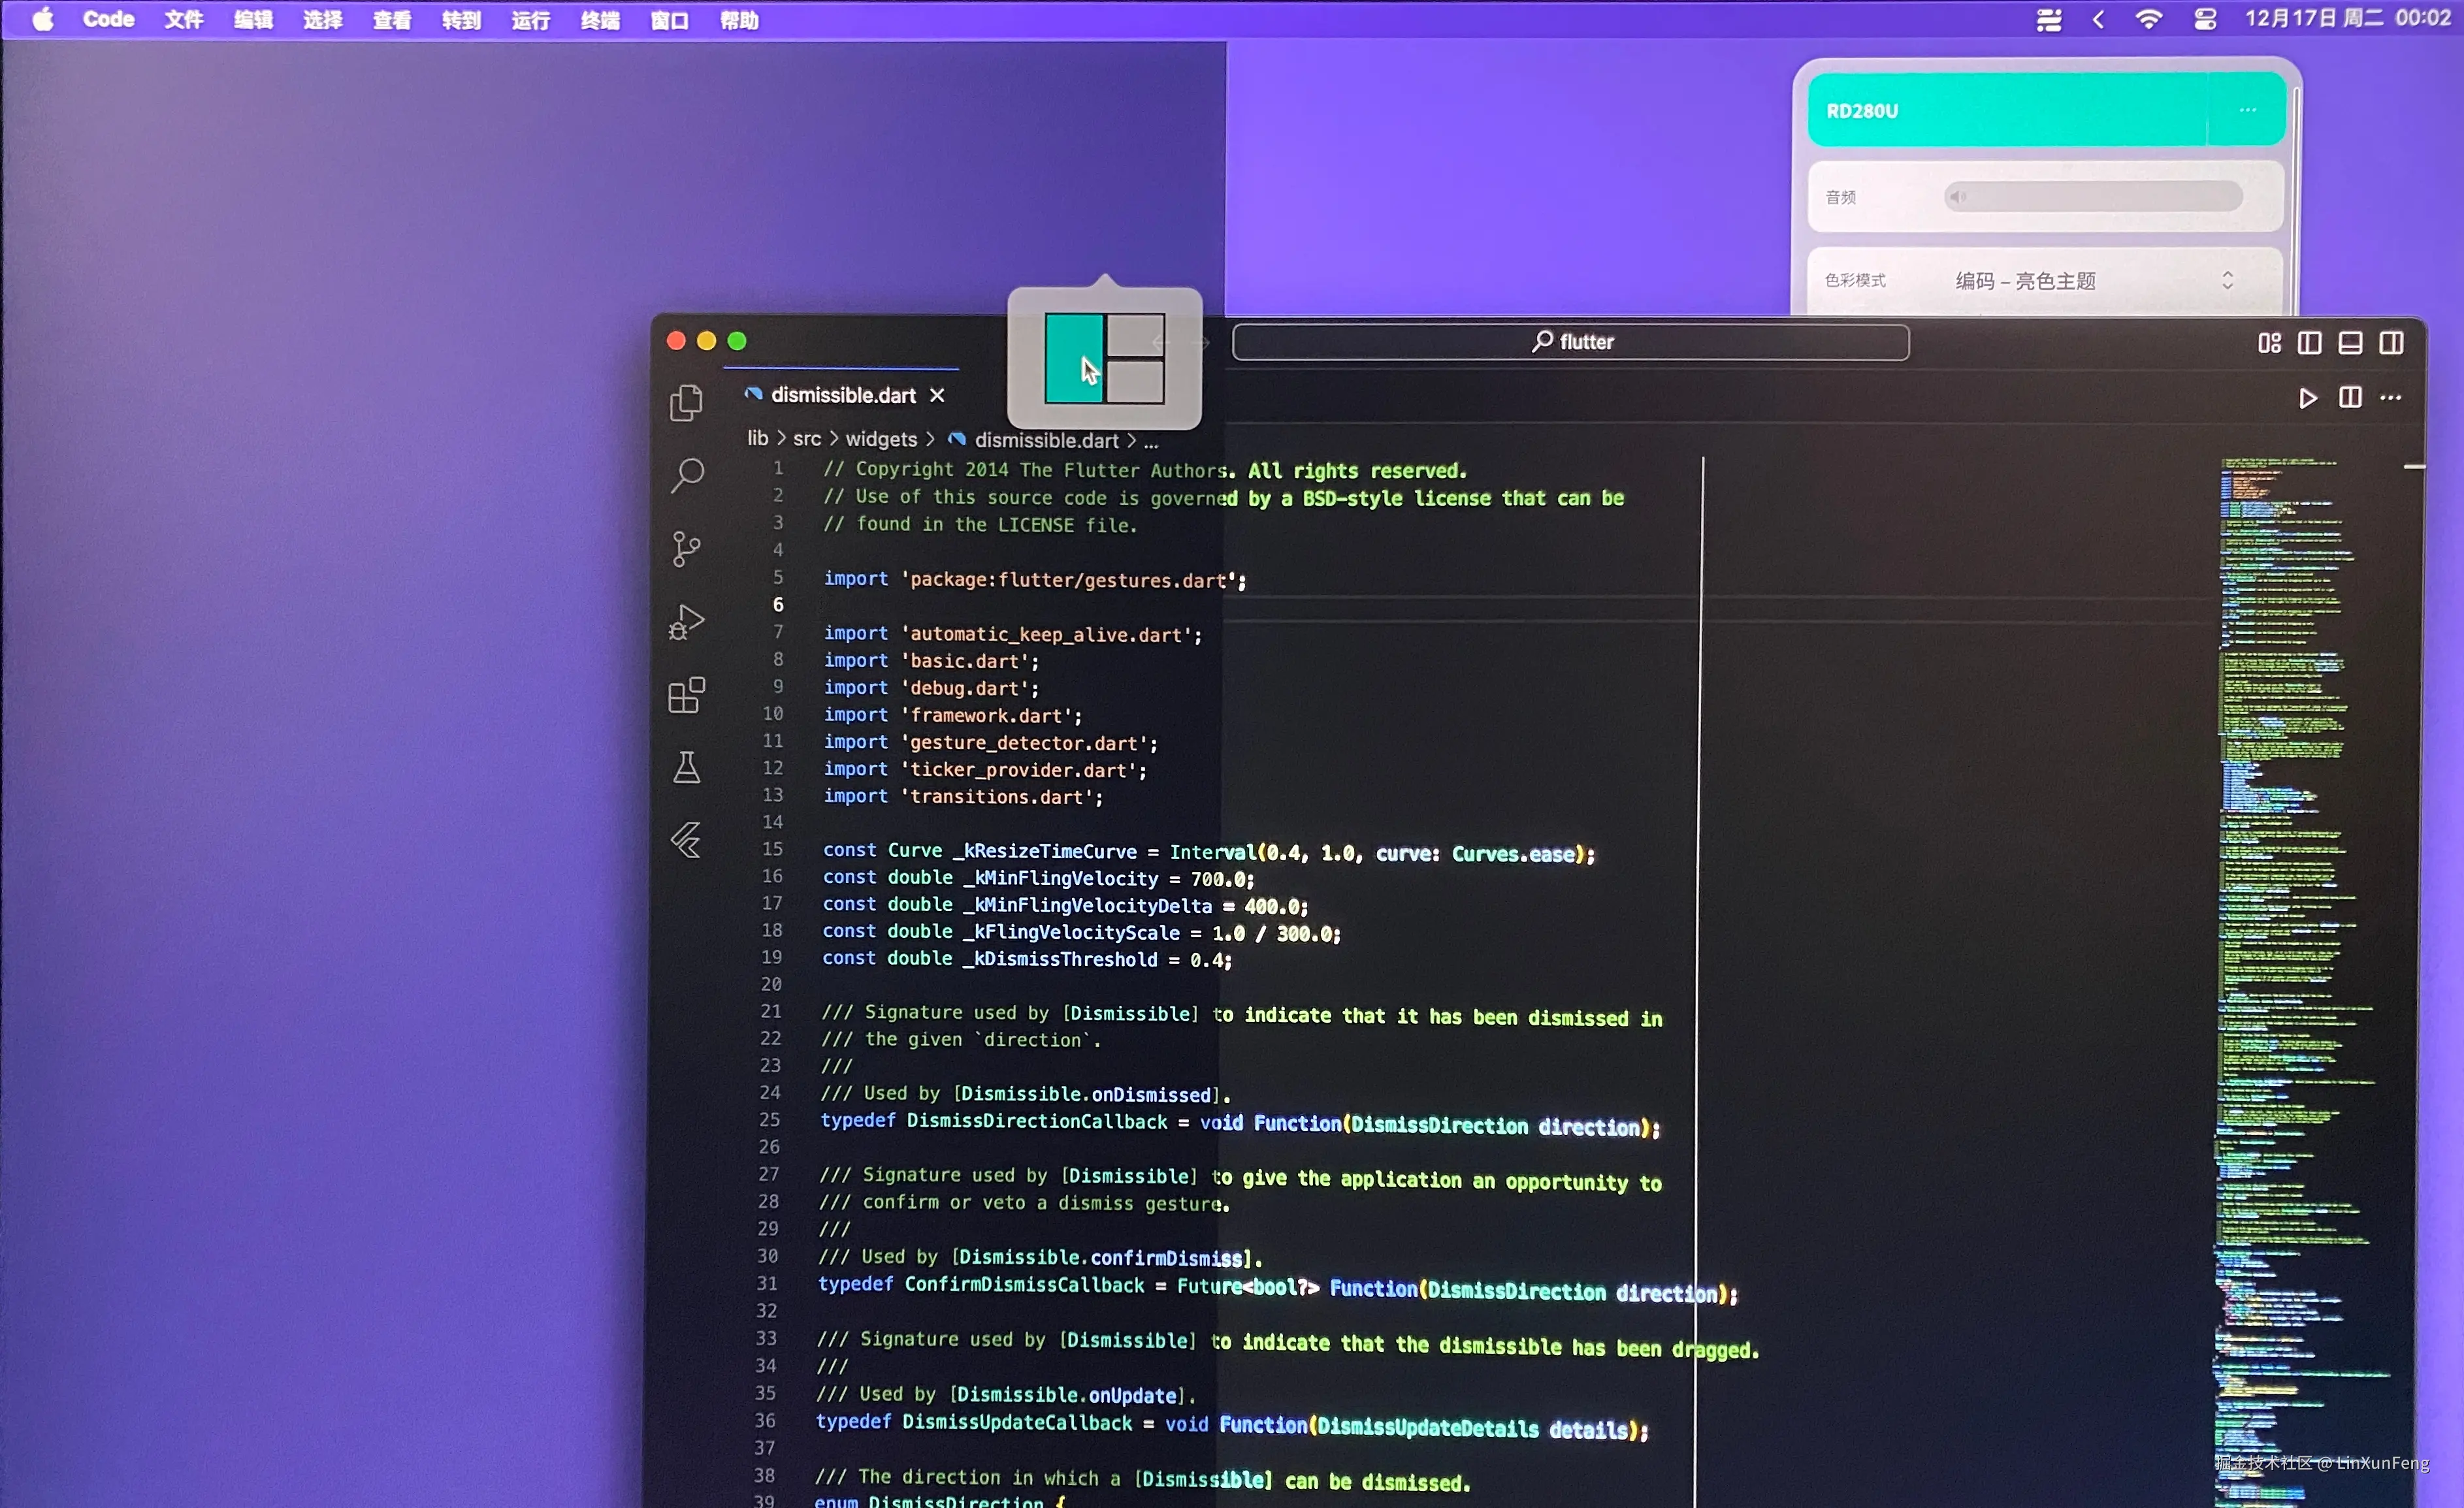
Task: Open the Flutter sidebar icon
Action: (686, 840)
